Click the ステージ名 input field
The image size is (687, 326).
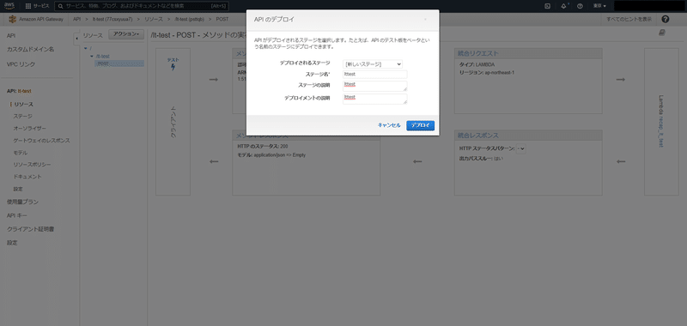coord(375,75)
